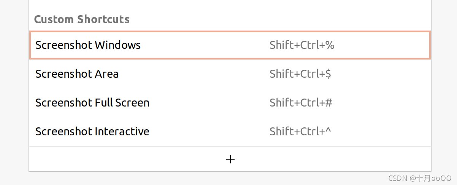Edit the Shift+Ctrl+$ key binding
457x185 pixels.
coord(300,74)
